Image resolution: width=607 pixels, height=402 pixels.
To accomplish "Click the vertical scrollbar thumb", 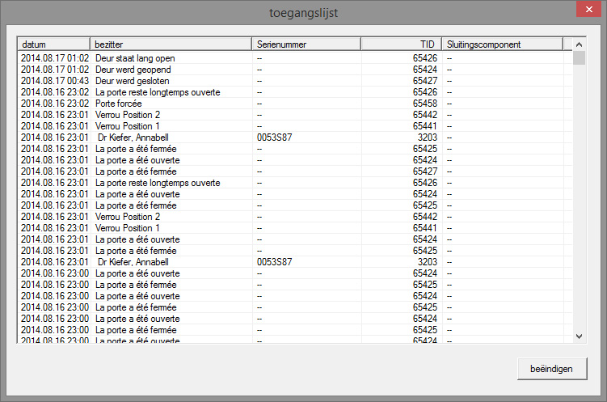I will pyautogui.click(x=579, y=58).
